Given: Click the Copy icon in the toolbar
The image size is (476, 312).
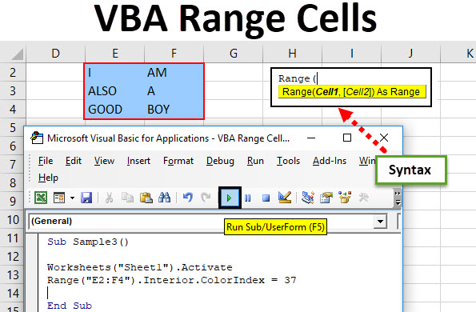Looking at the screenshot, I should 127,198.
